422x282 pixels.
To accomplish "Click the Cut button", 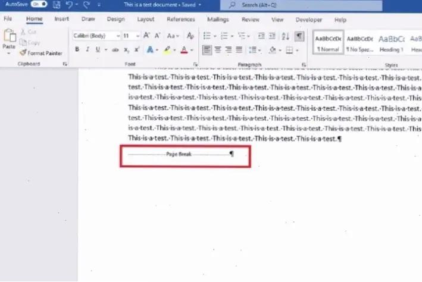I will [29, 32].
